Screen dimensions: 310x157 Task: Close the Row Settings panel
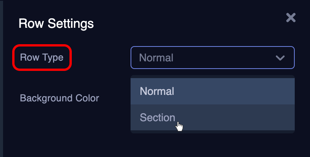[x=291, y=18]
